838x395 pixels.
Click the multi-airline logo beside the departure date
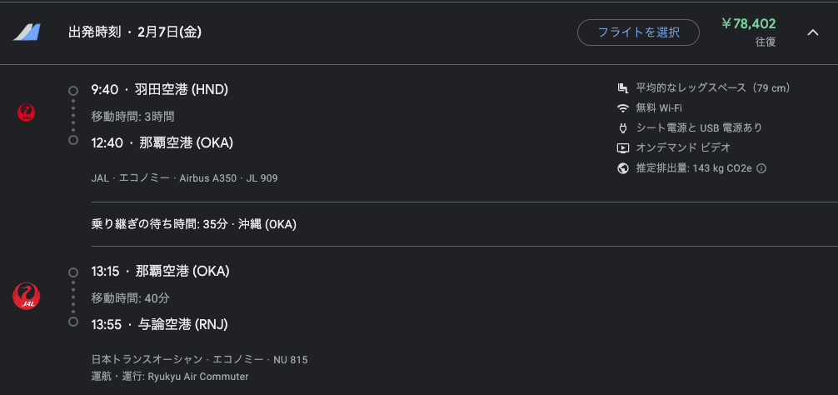(x=27, y=32)
